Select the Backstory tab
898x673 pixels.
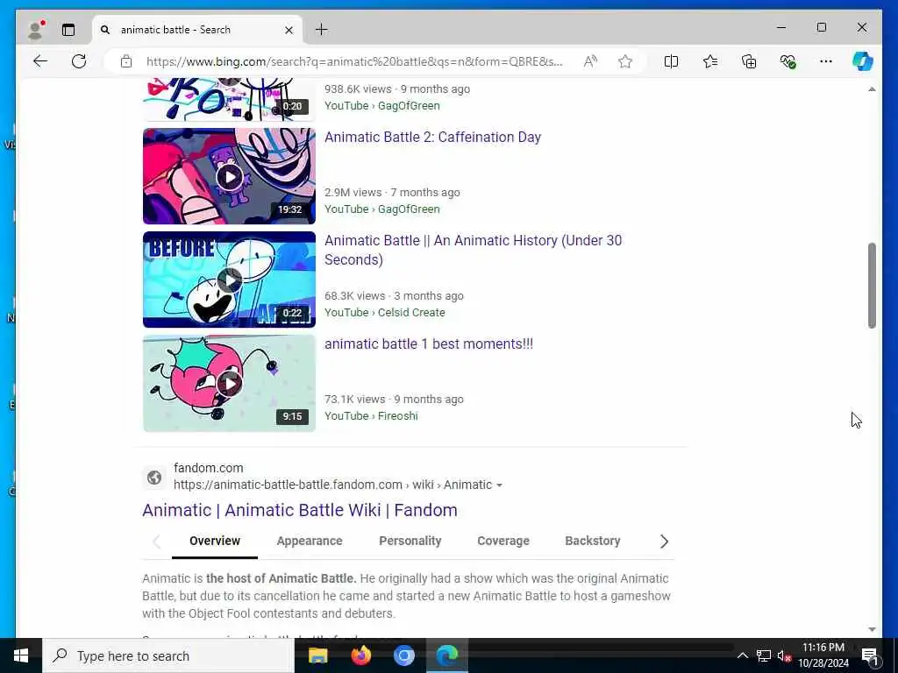(x=593, y=541)
